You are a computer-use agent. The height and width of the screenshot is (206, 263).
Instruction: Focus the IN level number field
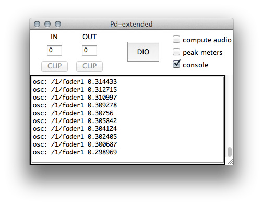54,51
